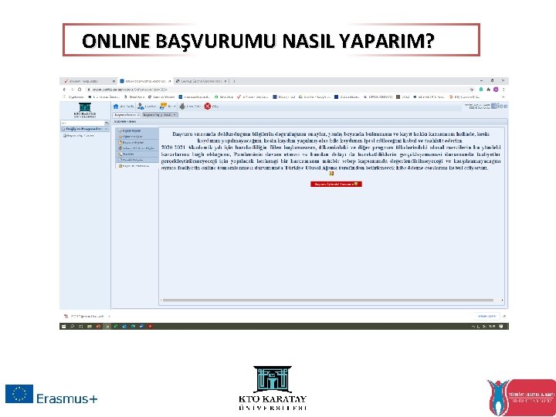
Task: Click the sidebar search button icon
Action: tap(107, 123)
